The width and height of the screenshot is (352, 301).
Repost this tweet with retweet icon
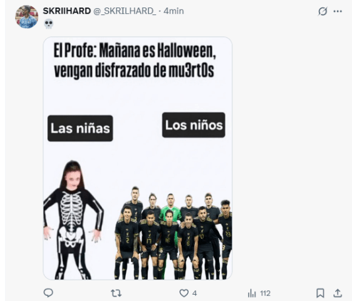pyautogui.click(x=116, y=293)
